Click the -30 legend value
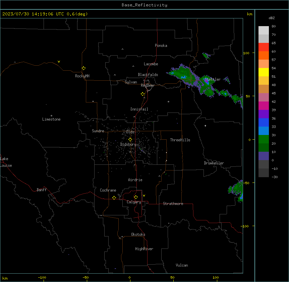 (x=275, y=177)
